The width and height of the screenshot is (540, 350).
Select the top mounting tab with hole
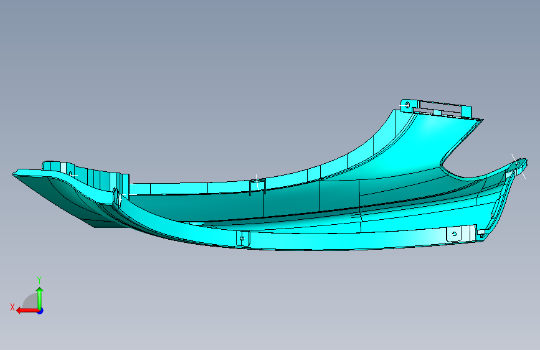(x=407, y=105)
